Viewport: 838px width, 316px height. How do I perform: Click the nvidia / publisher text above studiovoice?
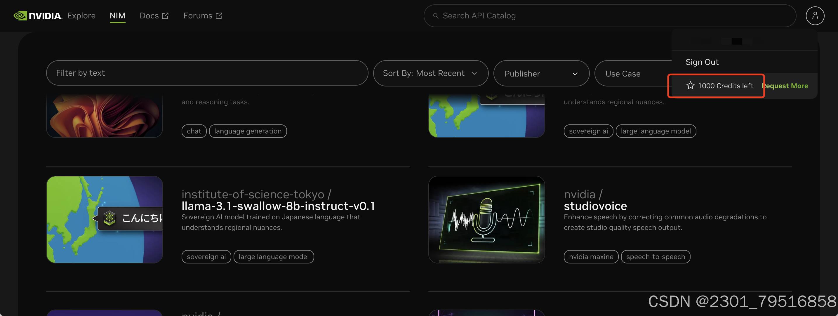[x=583, y=194]
